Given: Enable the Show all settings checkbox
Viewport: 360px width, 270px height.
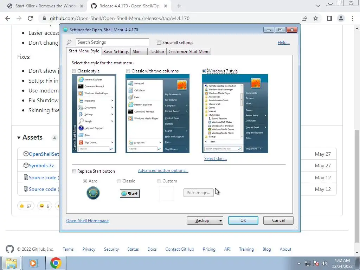Looking at the screenshot, I should (159, 42).
